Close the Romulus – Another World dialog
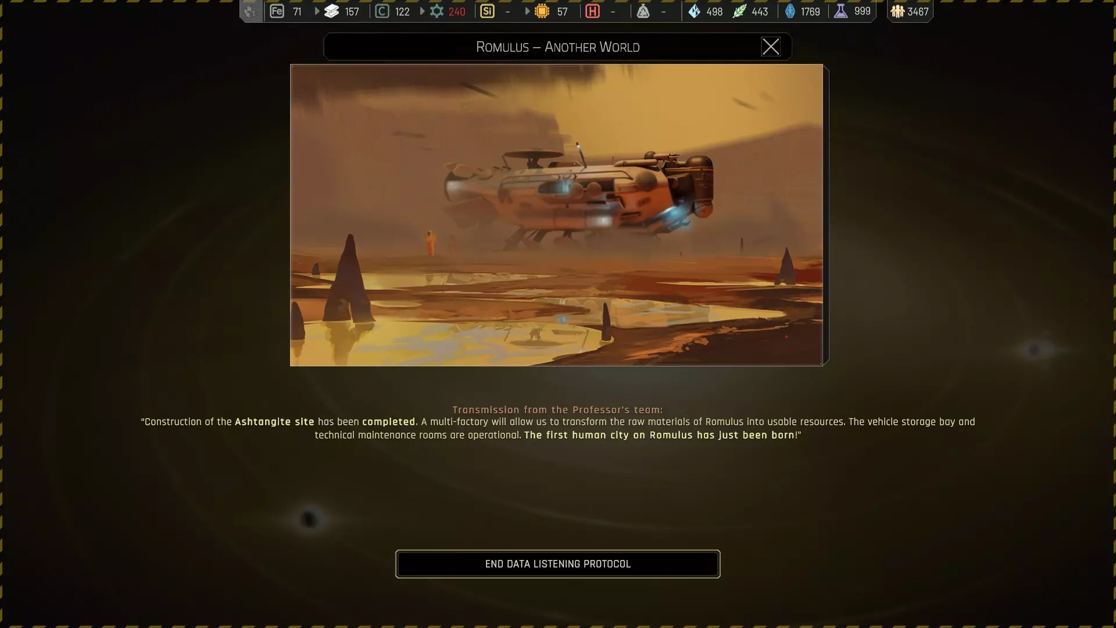Screen dimensions: 1116x628 (771, 47)
